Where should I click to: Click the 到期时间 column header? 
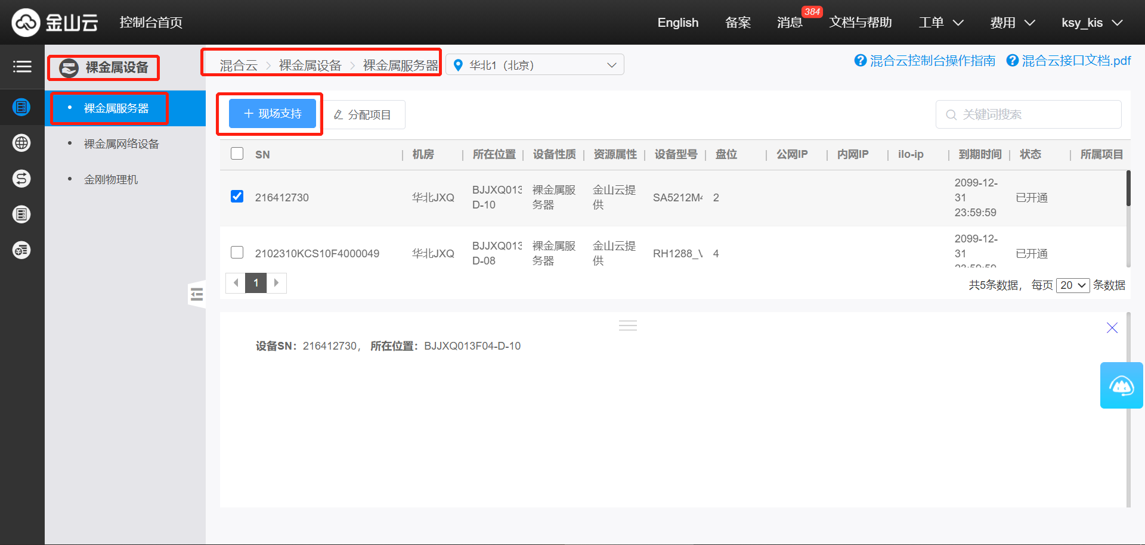pos(980,155)
